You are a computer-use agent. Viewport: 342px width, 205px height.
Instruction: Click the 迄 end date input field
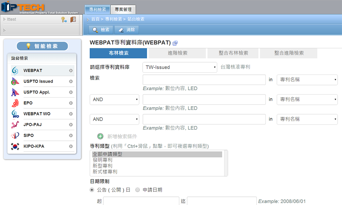(x=222, y=201)
